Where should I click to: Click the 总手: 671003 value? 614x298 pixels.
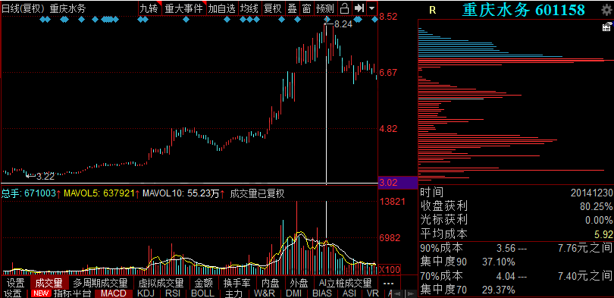pos(28,193)
